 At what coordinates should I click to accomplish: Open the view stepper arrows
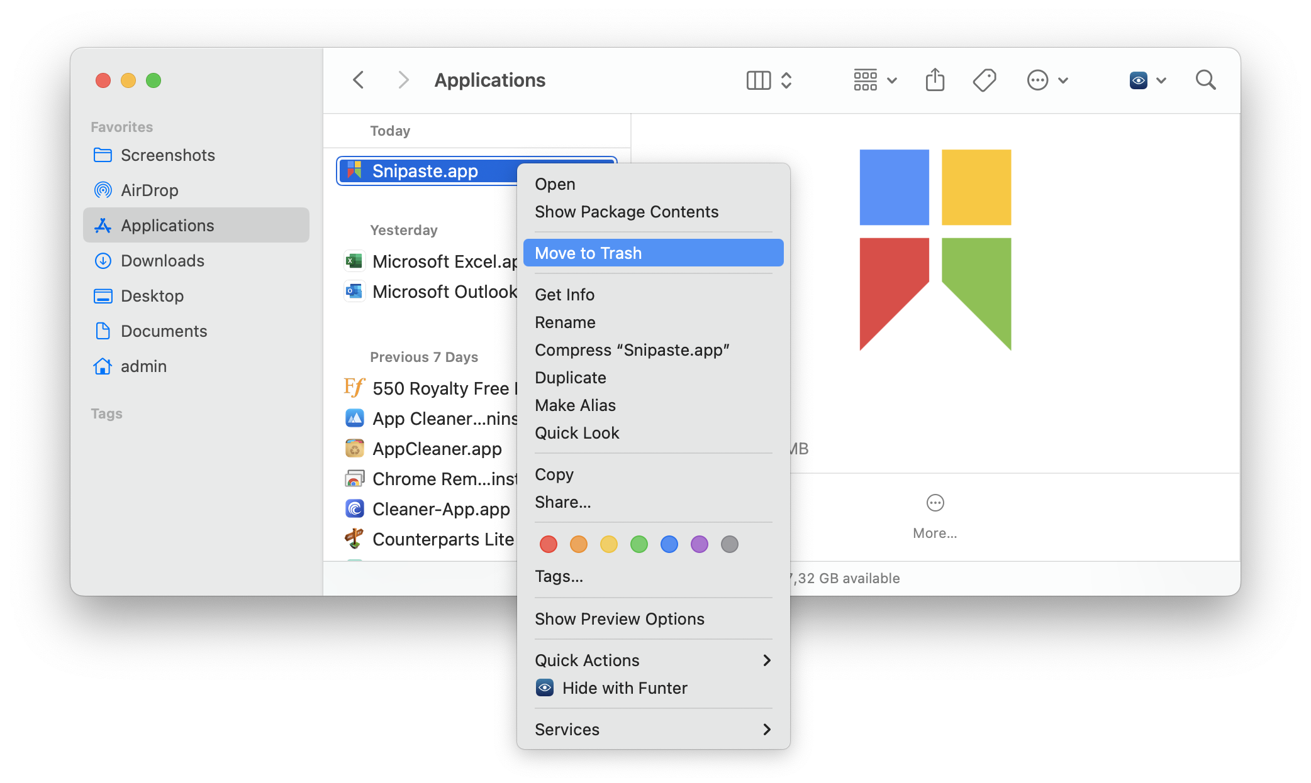point(786,80)
